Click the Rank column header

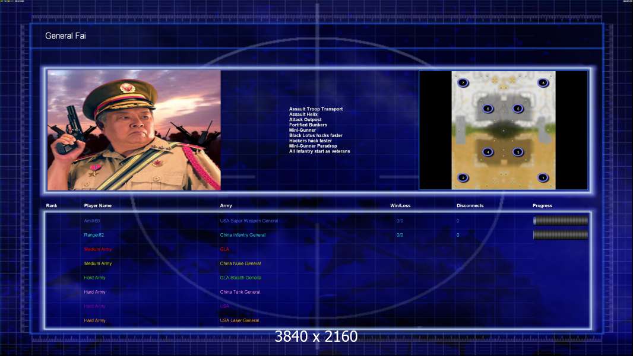[x=52, y=206]
